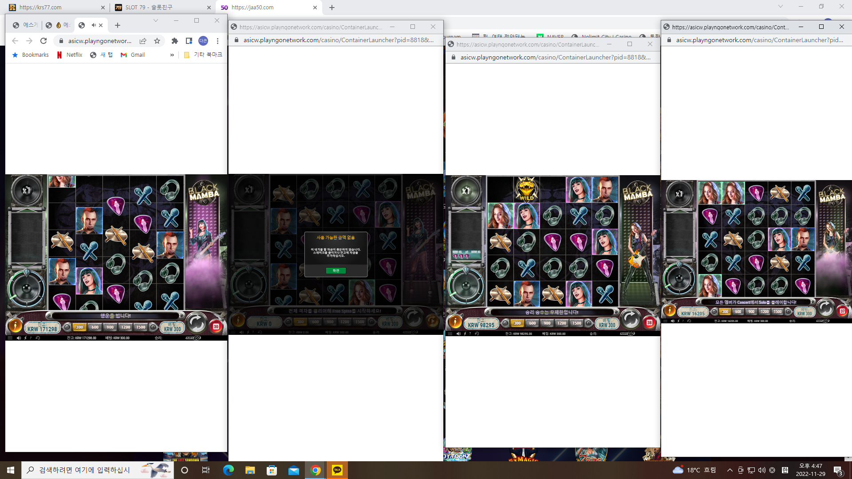The height and width of the screenshot is (479, 852).
Task: Bookmark this page with the star icon
Action: click(x=157, y=41)
